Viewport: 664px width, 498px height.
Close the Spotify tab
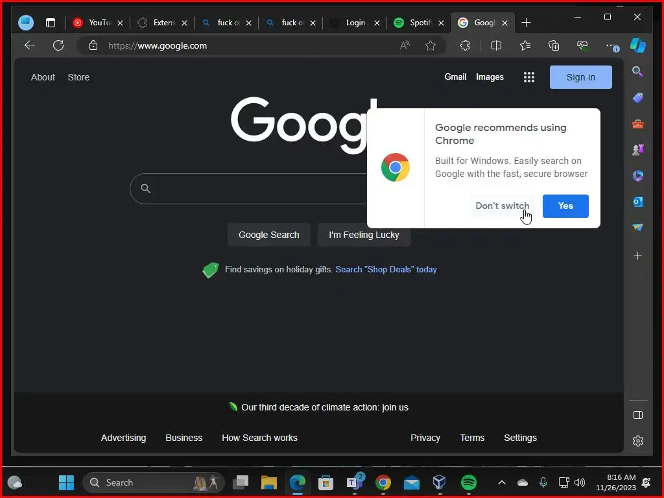[x=441, y=23]
